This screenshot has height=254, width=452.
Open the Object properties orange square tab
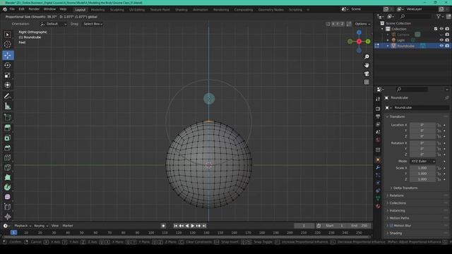coord(378,160)
